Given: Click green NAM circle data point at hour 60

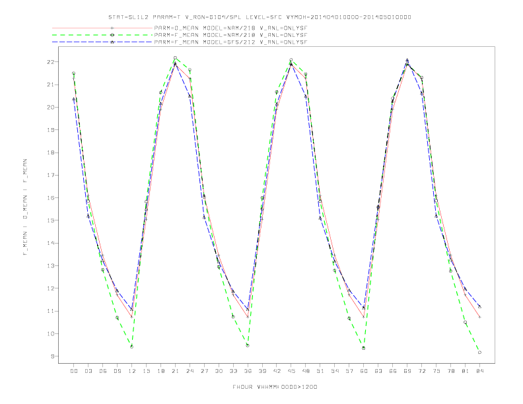Looking at the screenshot, I should coord(364,348).
